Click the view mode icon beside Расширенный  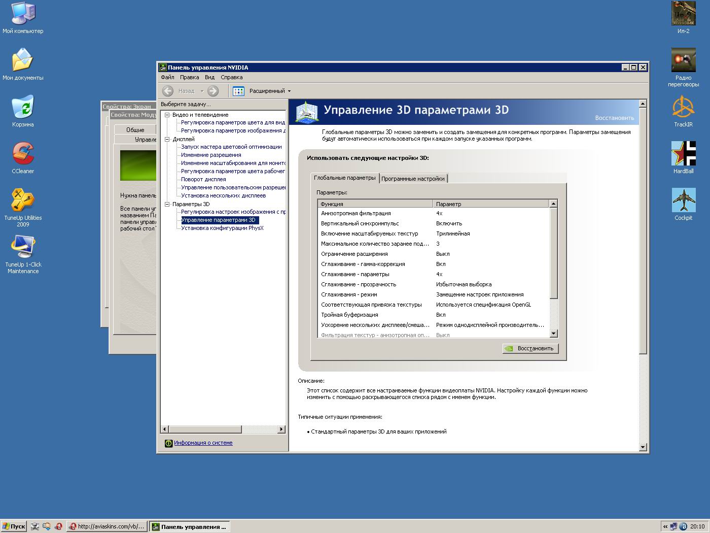click(x=238, y=91)
